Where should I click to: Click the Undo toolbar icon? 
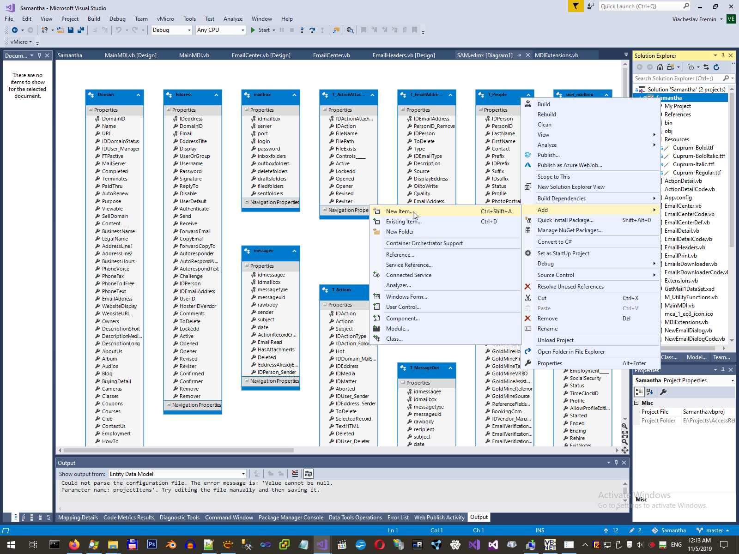pyautogui.click(x=119, y=30)
